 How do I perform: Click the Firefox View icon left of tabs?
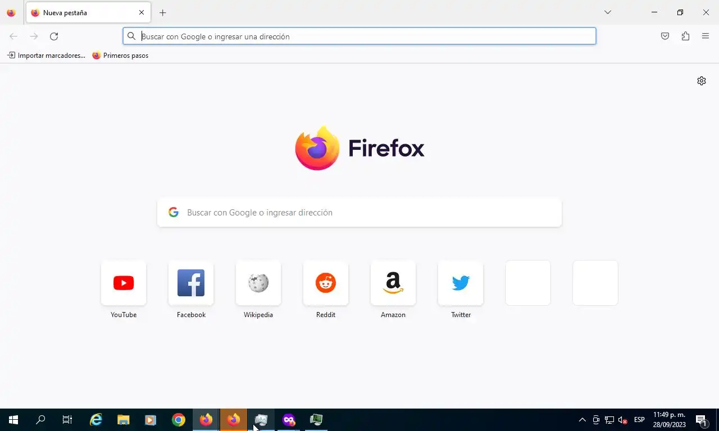pos(11,12)
